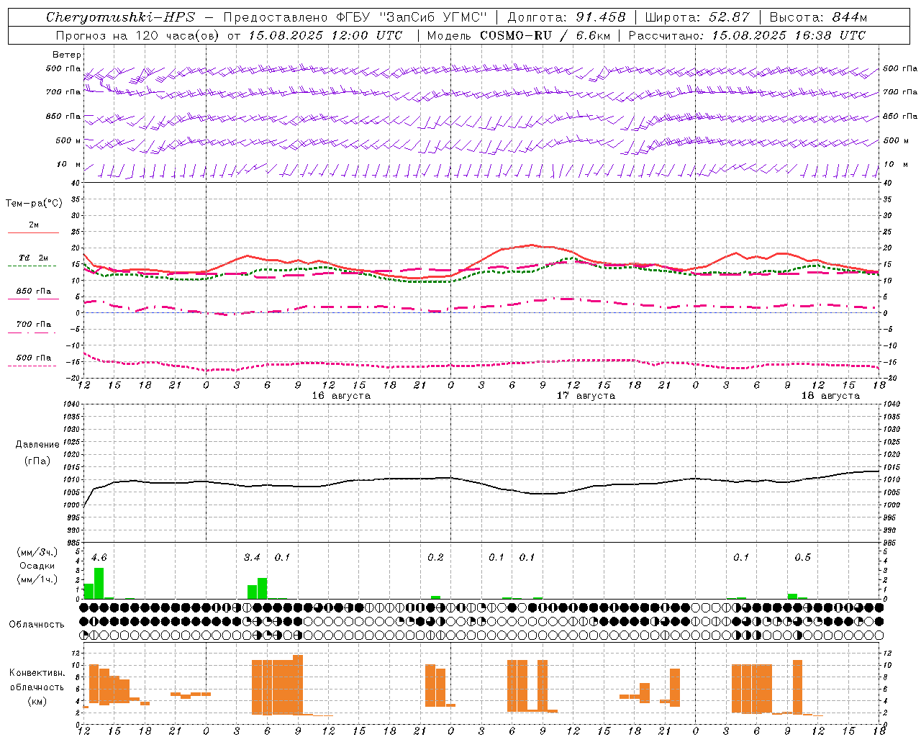Click the Давление pressure panel label
The image size is (921, 737).
[x=37, y=445]
